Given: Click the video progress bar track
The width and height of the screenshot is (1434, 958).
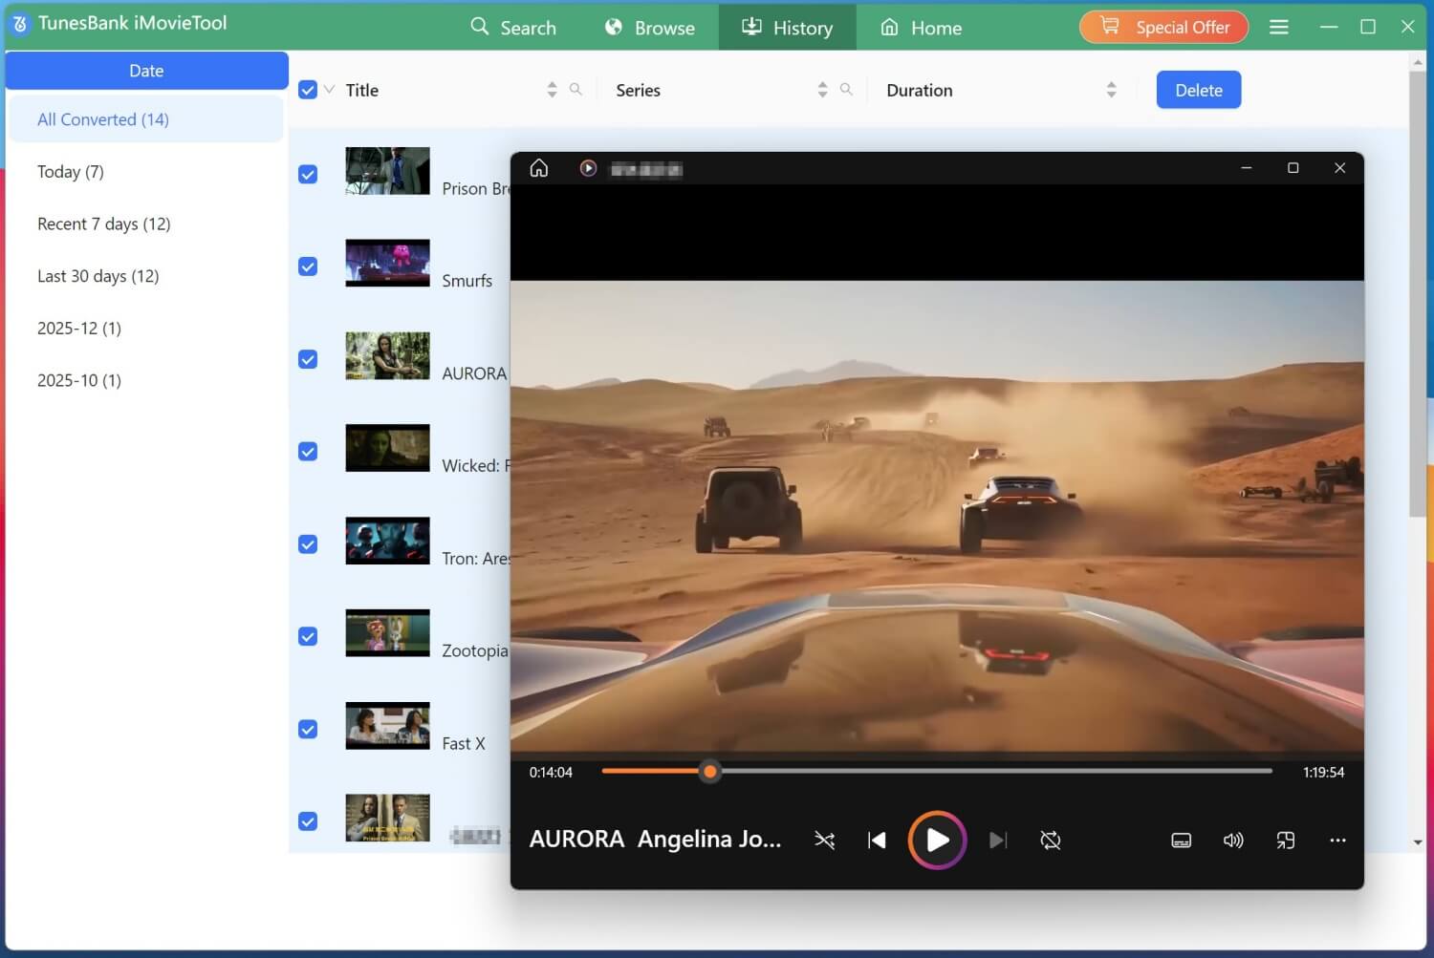Looking at the screenshot, I should click(x=937, y=771).
